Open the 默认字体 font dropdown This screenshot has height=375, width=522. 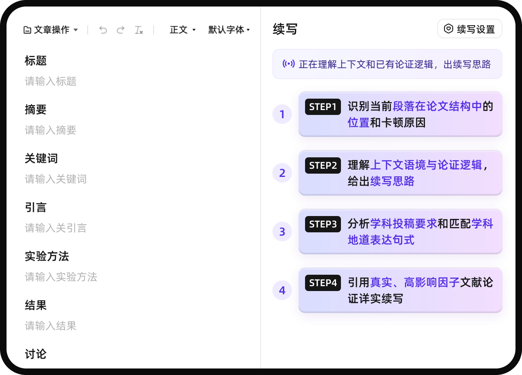pyautogui.click(x=229, y=30)
